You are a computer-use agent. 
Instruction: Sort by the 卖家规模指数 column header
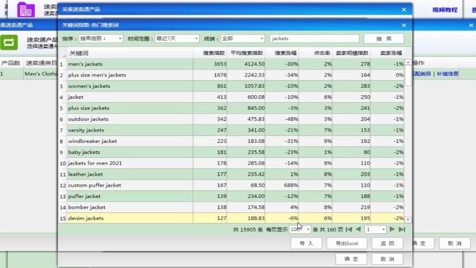tap(351, 53)
